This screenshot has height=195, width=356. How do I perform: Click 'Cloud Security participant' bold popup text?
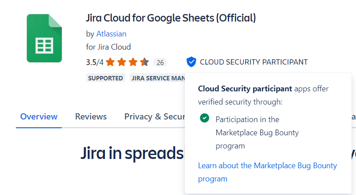[x=245, y=89]
